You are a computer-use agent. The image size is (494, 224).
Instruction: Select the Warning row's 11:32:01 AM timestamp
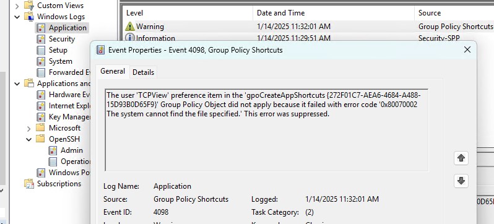coord(293,27)
